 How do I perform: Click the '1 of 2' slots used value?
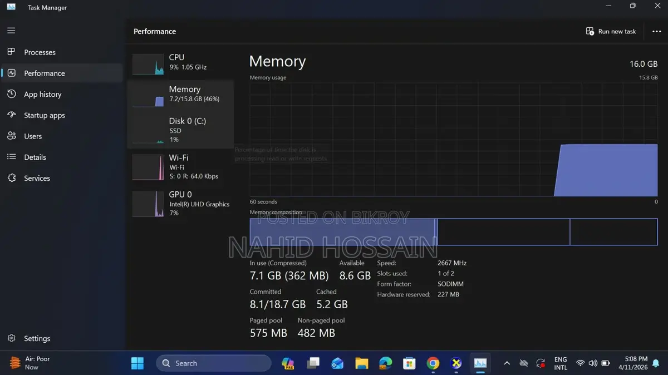click(446, 273)
